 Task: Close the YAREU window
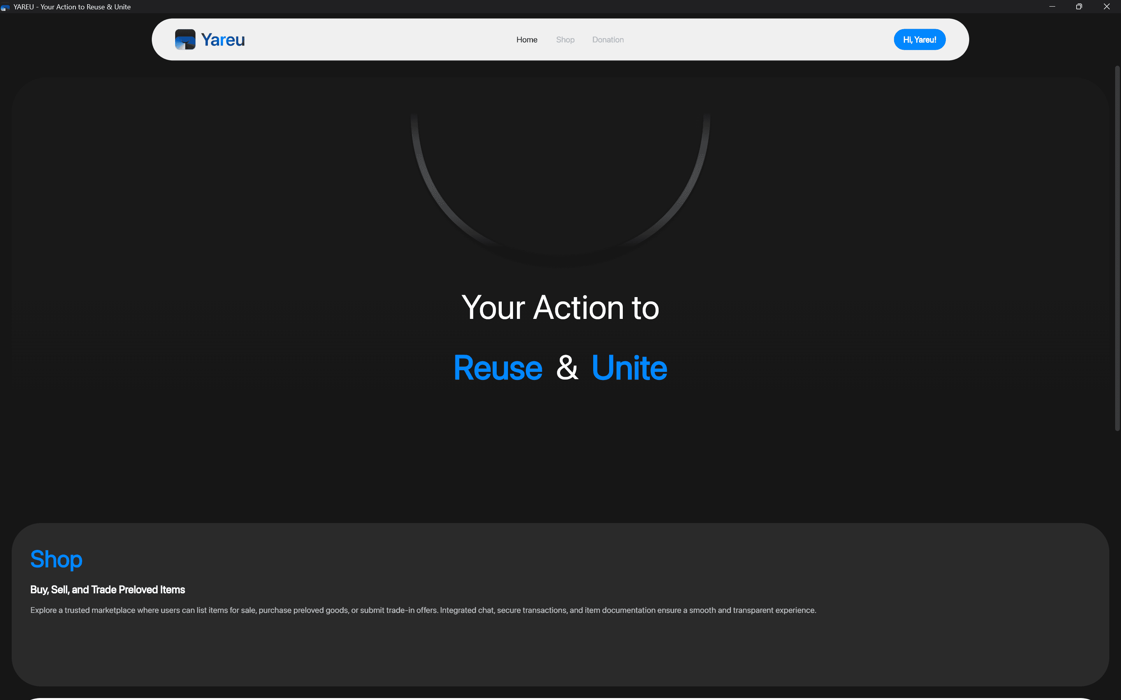[x=1107, y=7]
